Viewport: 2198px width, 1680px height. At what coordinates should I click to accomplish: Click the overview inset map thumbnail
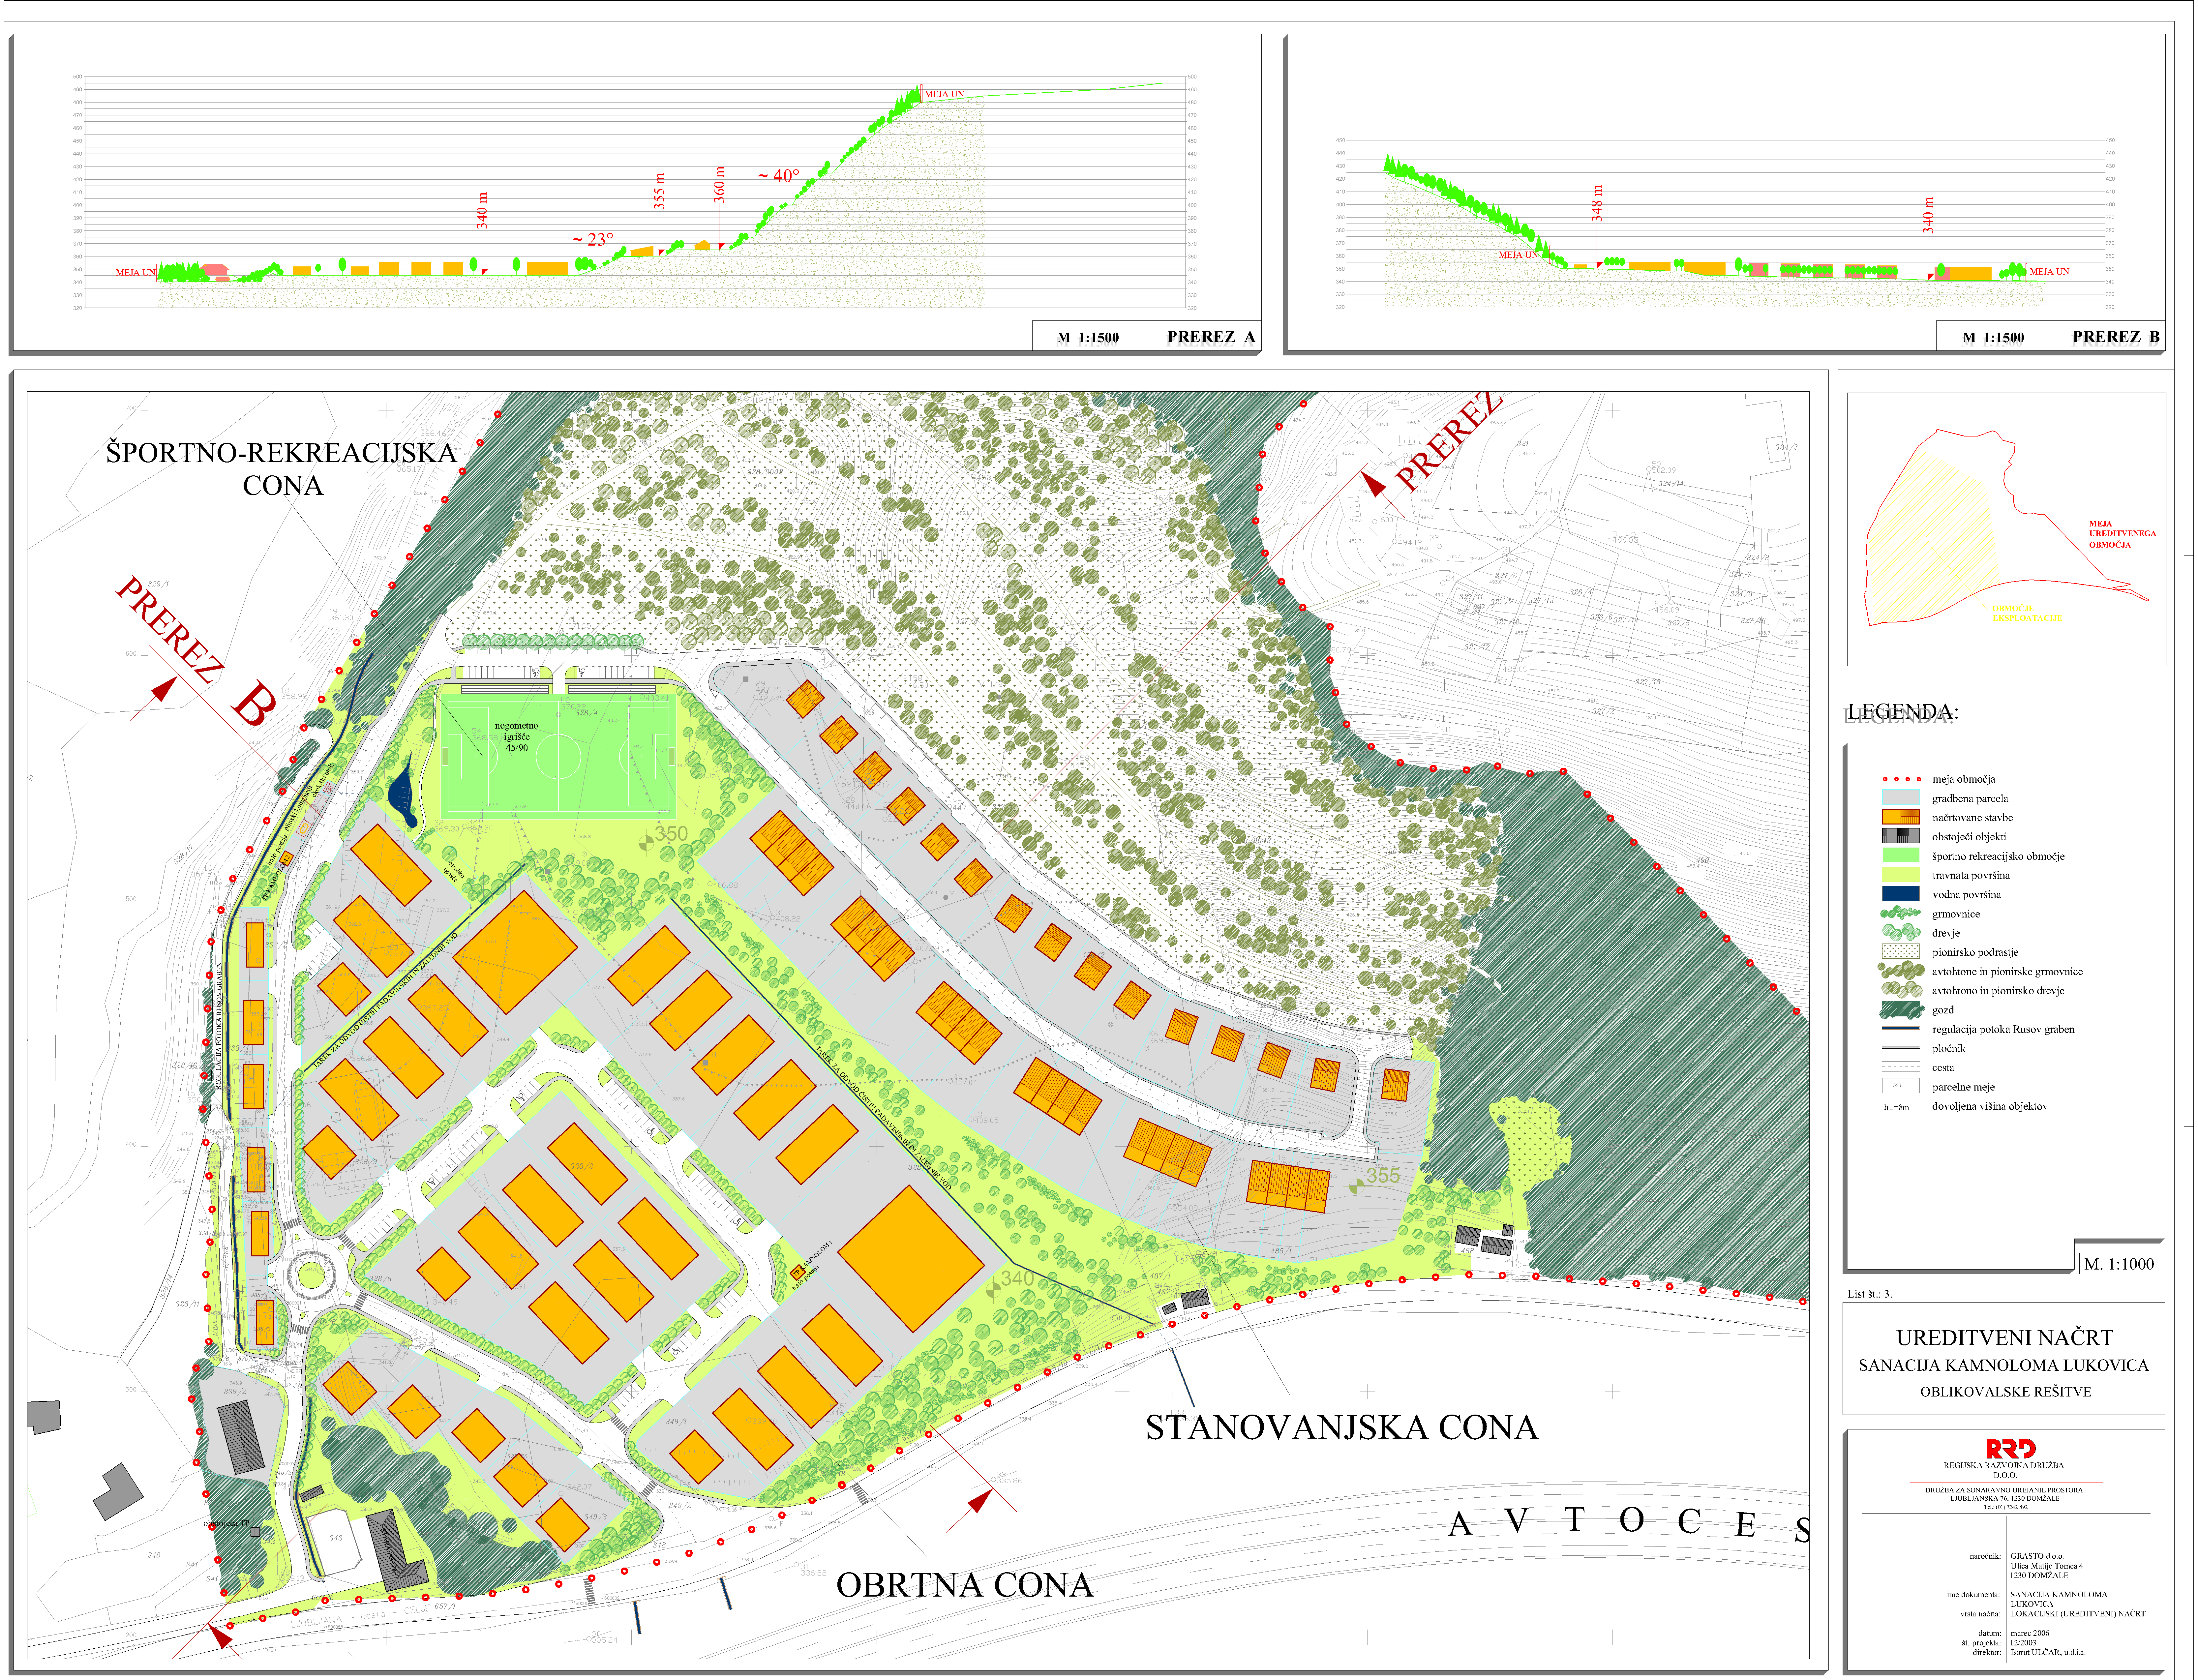click(2006, 529)
